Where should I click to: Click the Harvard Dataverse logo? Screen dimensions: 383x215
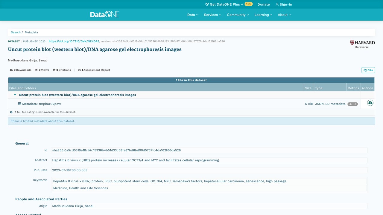[x=362, y=44]
